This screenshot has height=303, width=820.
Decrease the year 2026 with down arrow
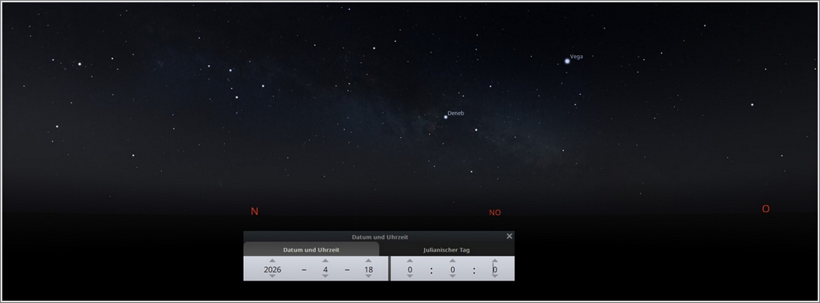click(x=272, y=276)
